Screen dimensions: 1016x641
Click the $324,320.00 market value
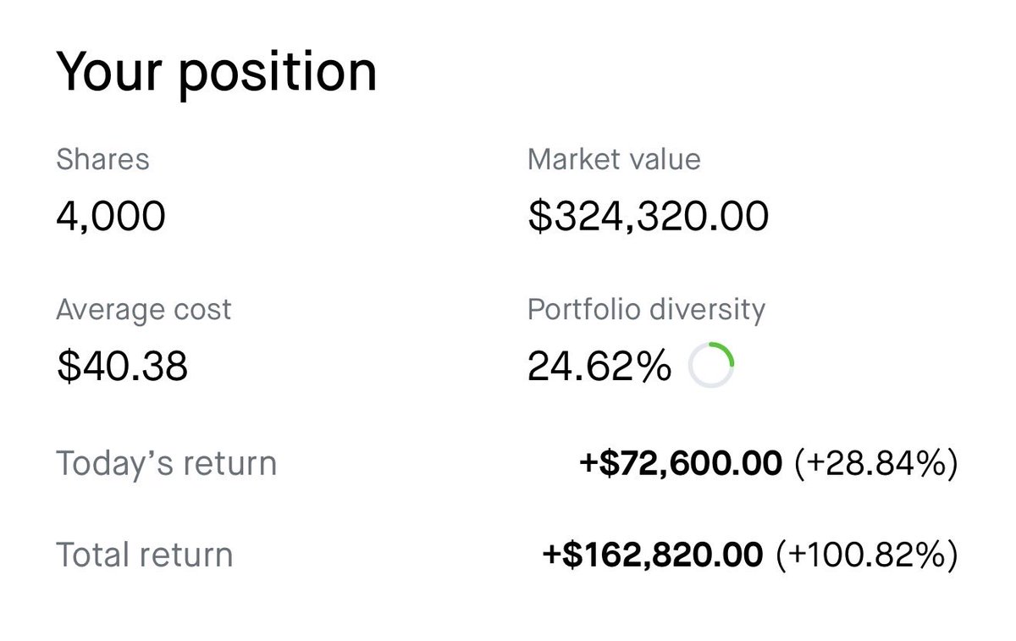point(648,216)
